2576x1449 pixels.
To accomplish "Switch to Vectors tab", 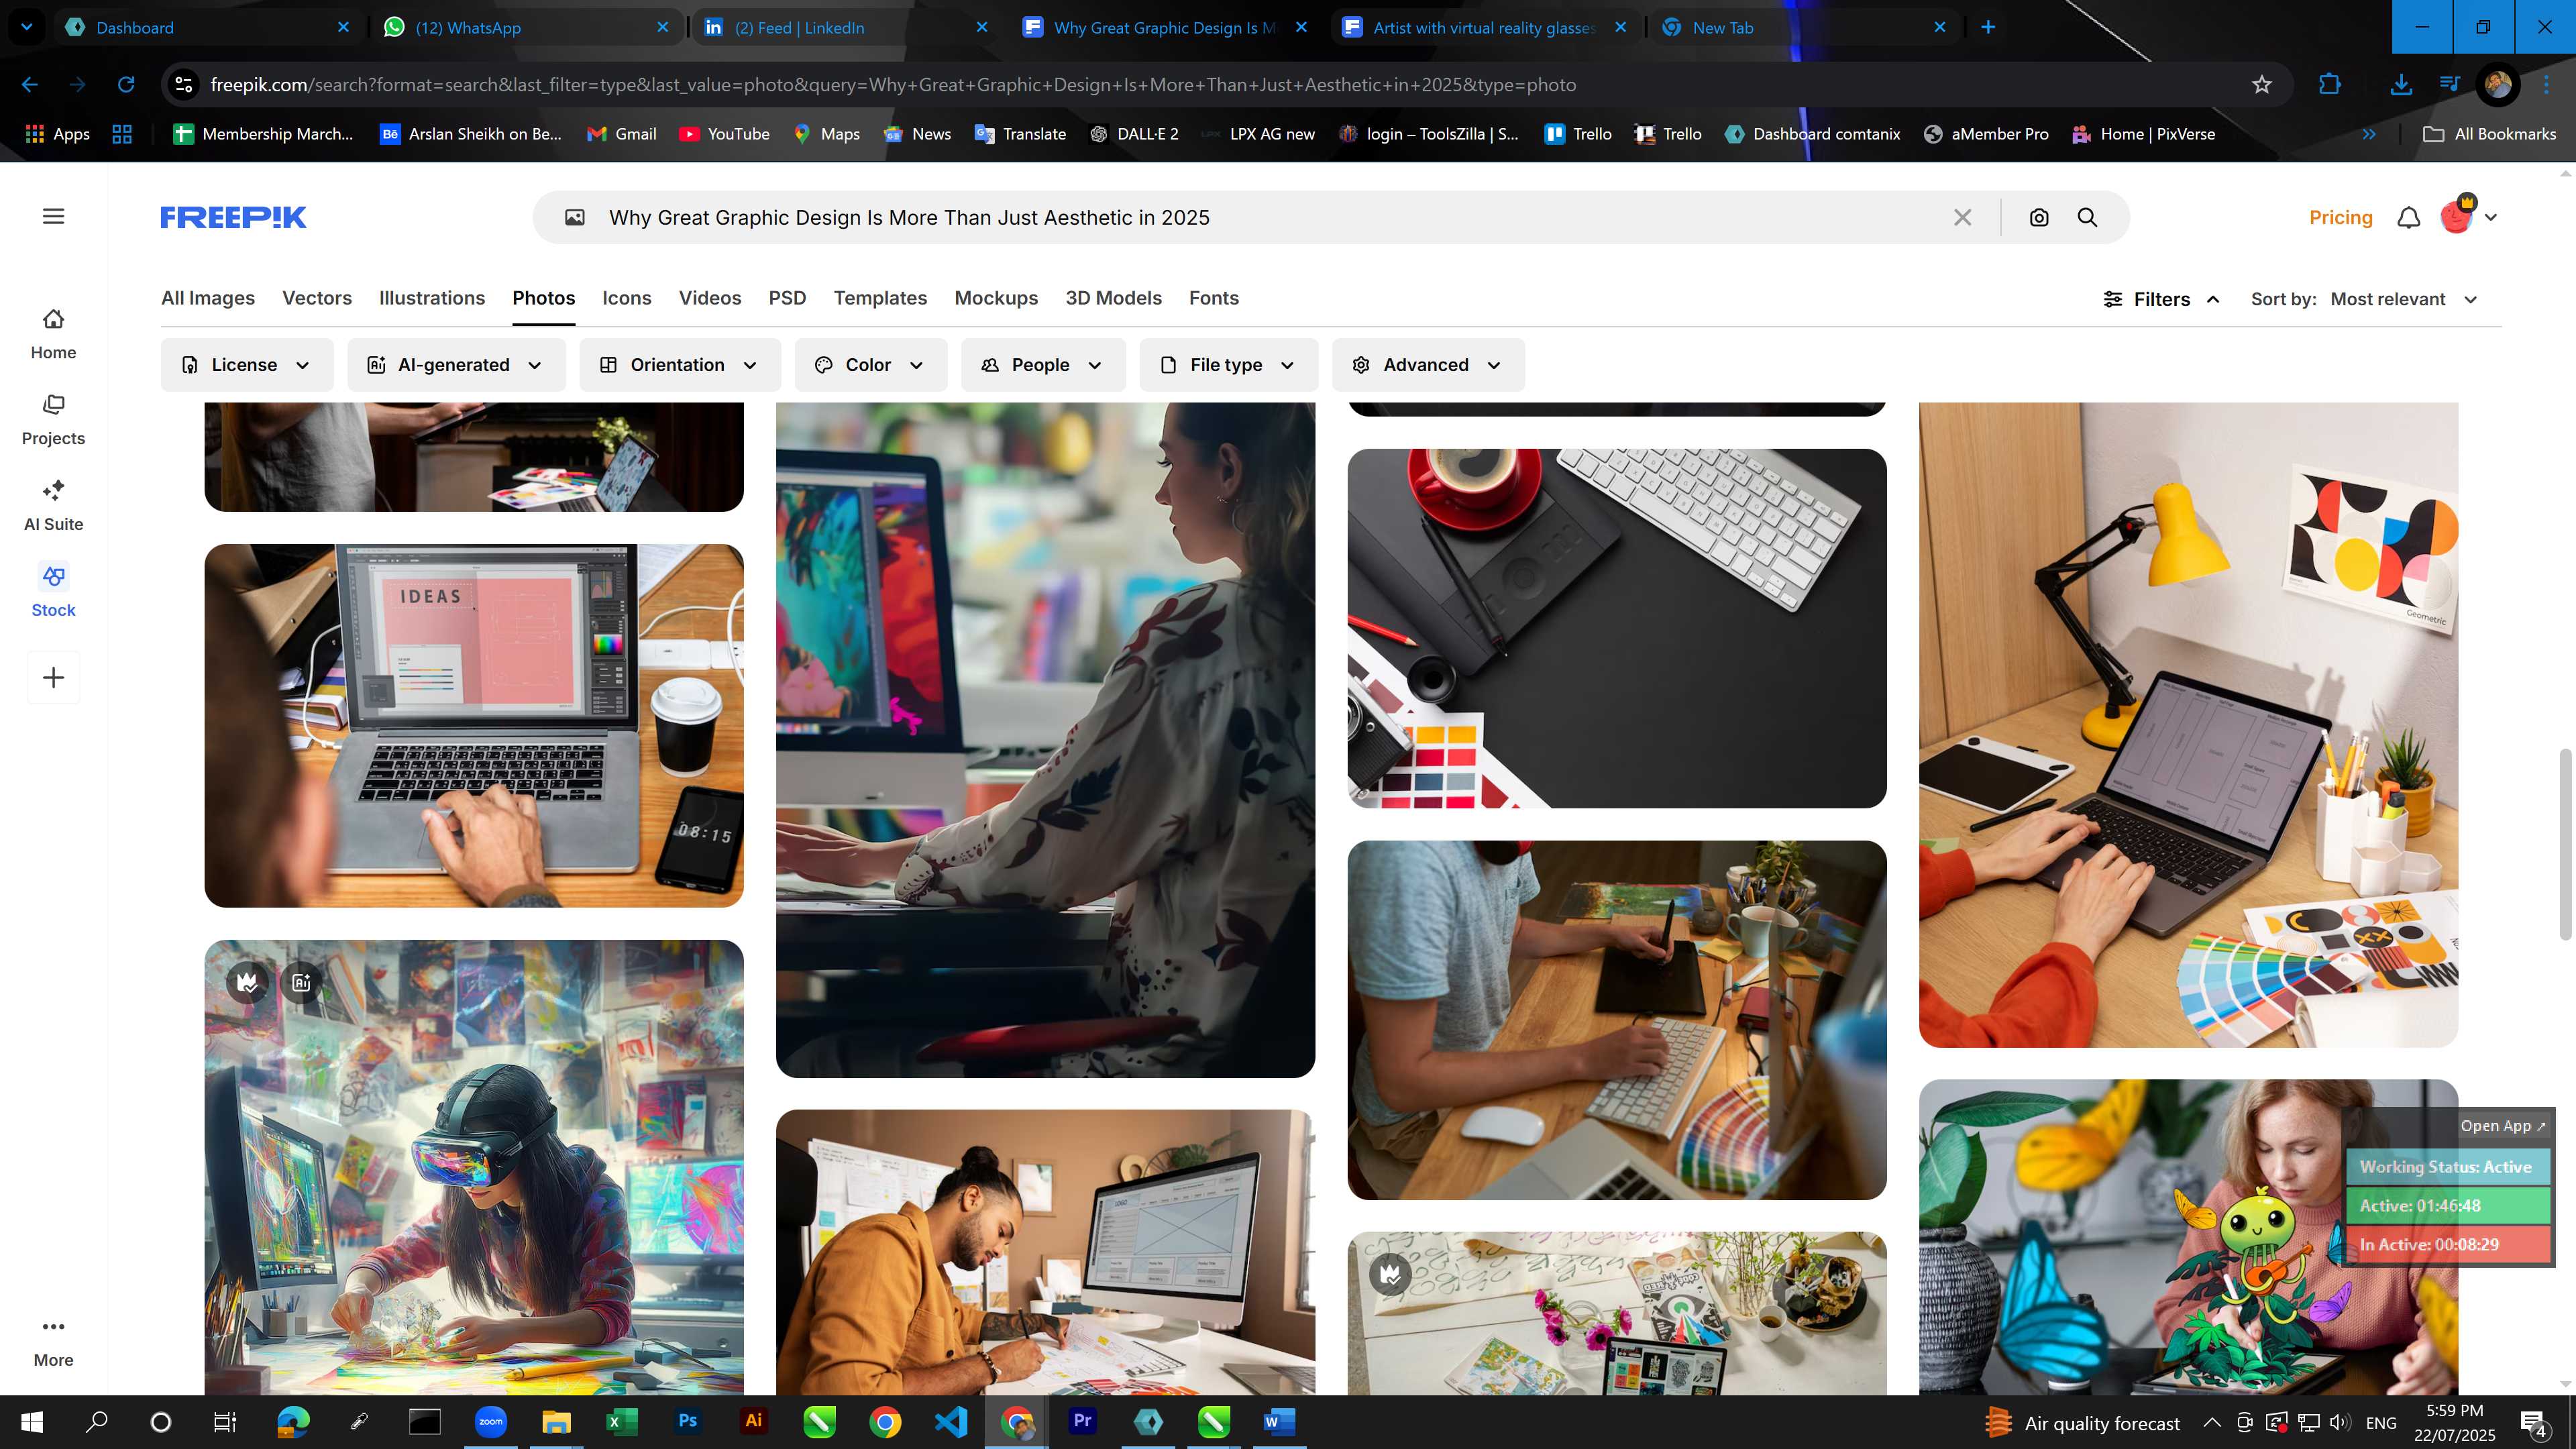I will (317, 298).
